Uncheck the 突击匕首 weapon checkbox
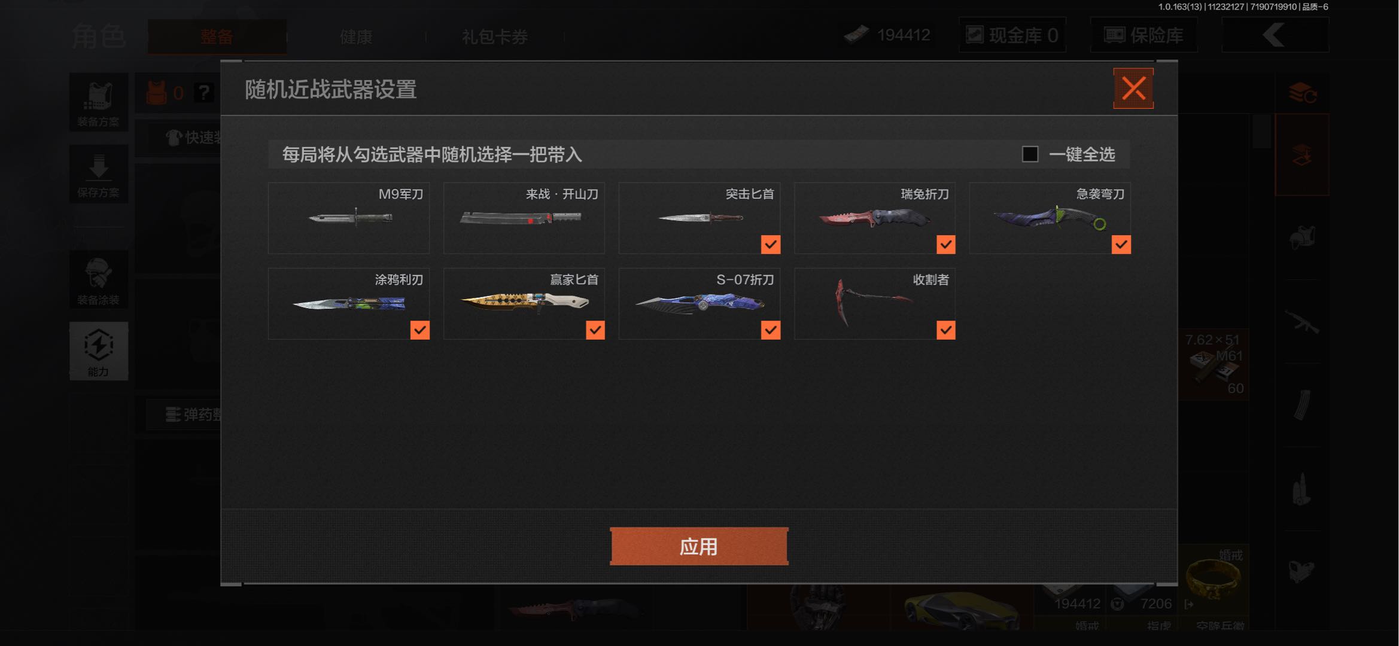Image resolution: width=1399 pixels, height=646 pixels. coord(770,244)
